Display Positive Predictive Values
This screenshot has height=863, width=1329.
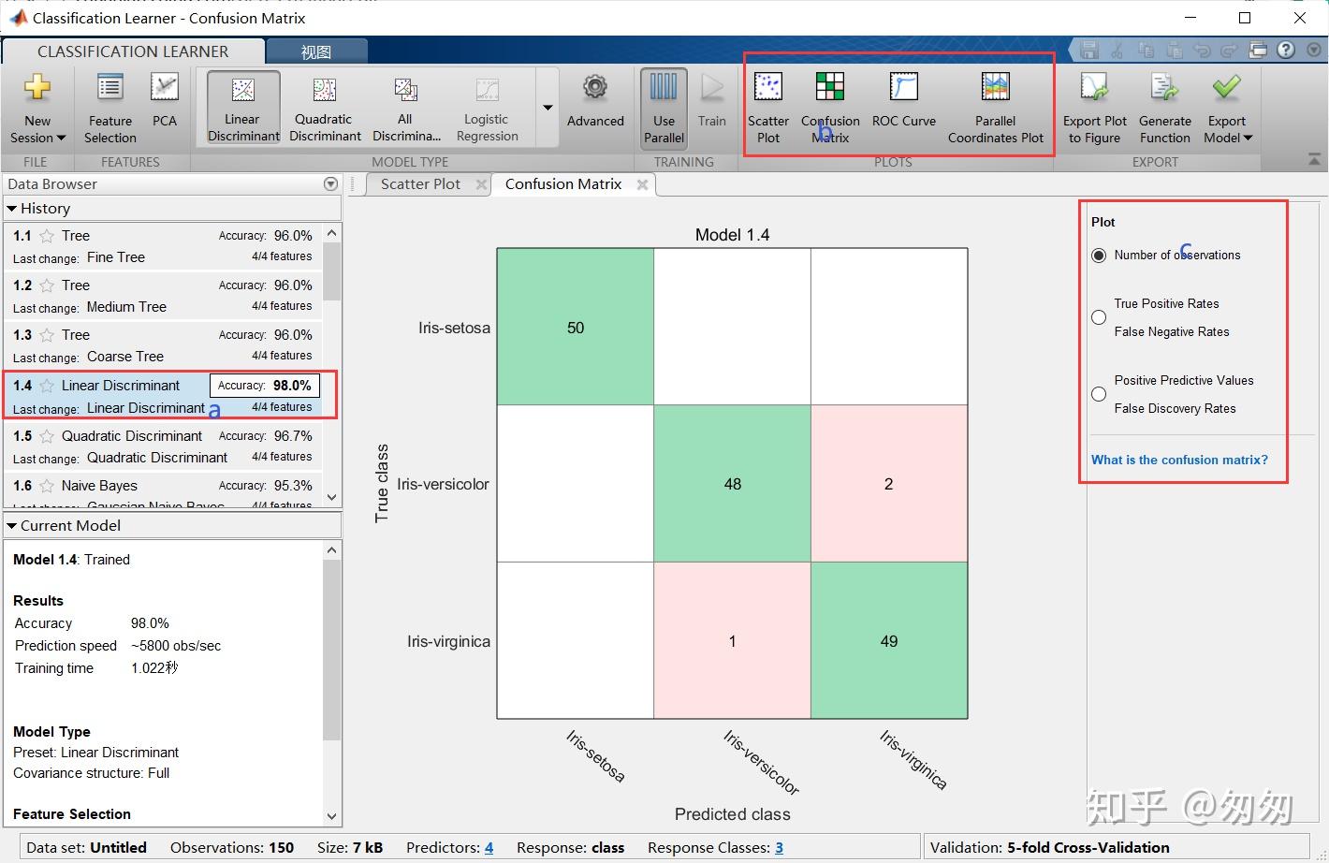(x=1098, y=394)
